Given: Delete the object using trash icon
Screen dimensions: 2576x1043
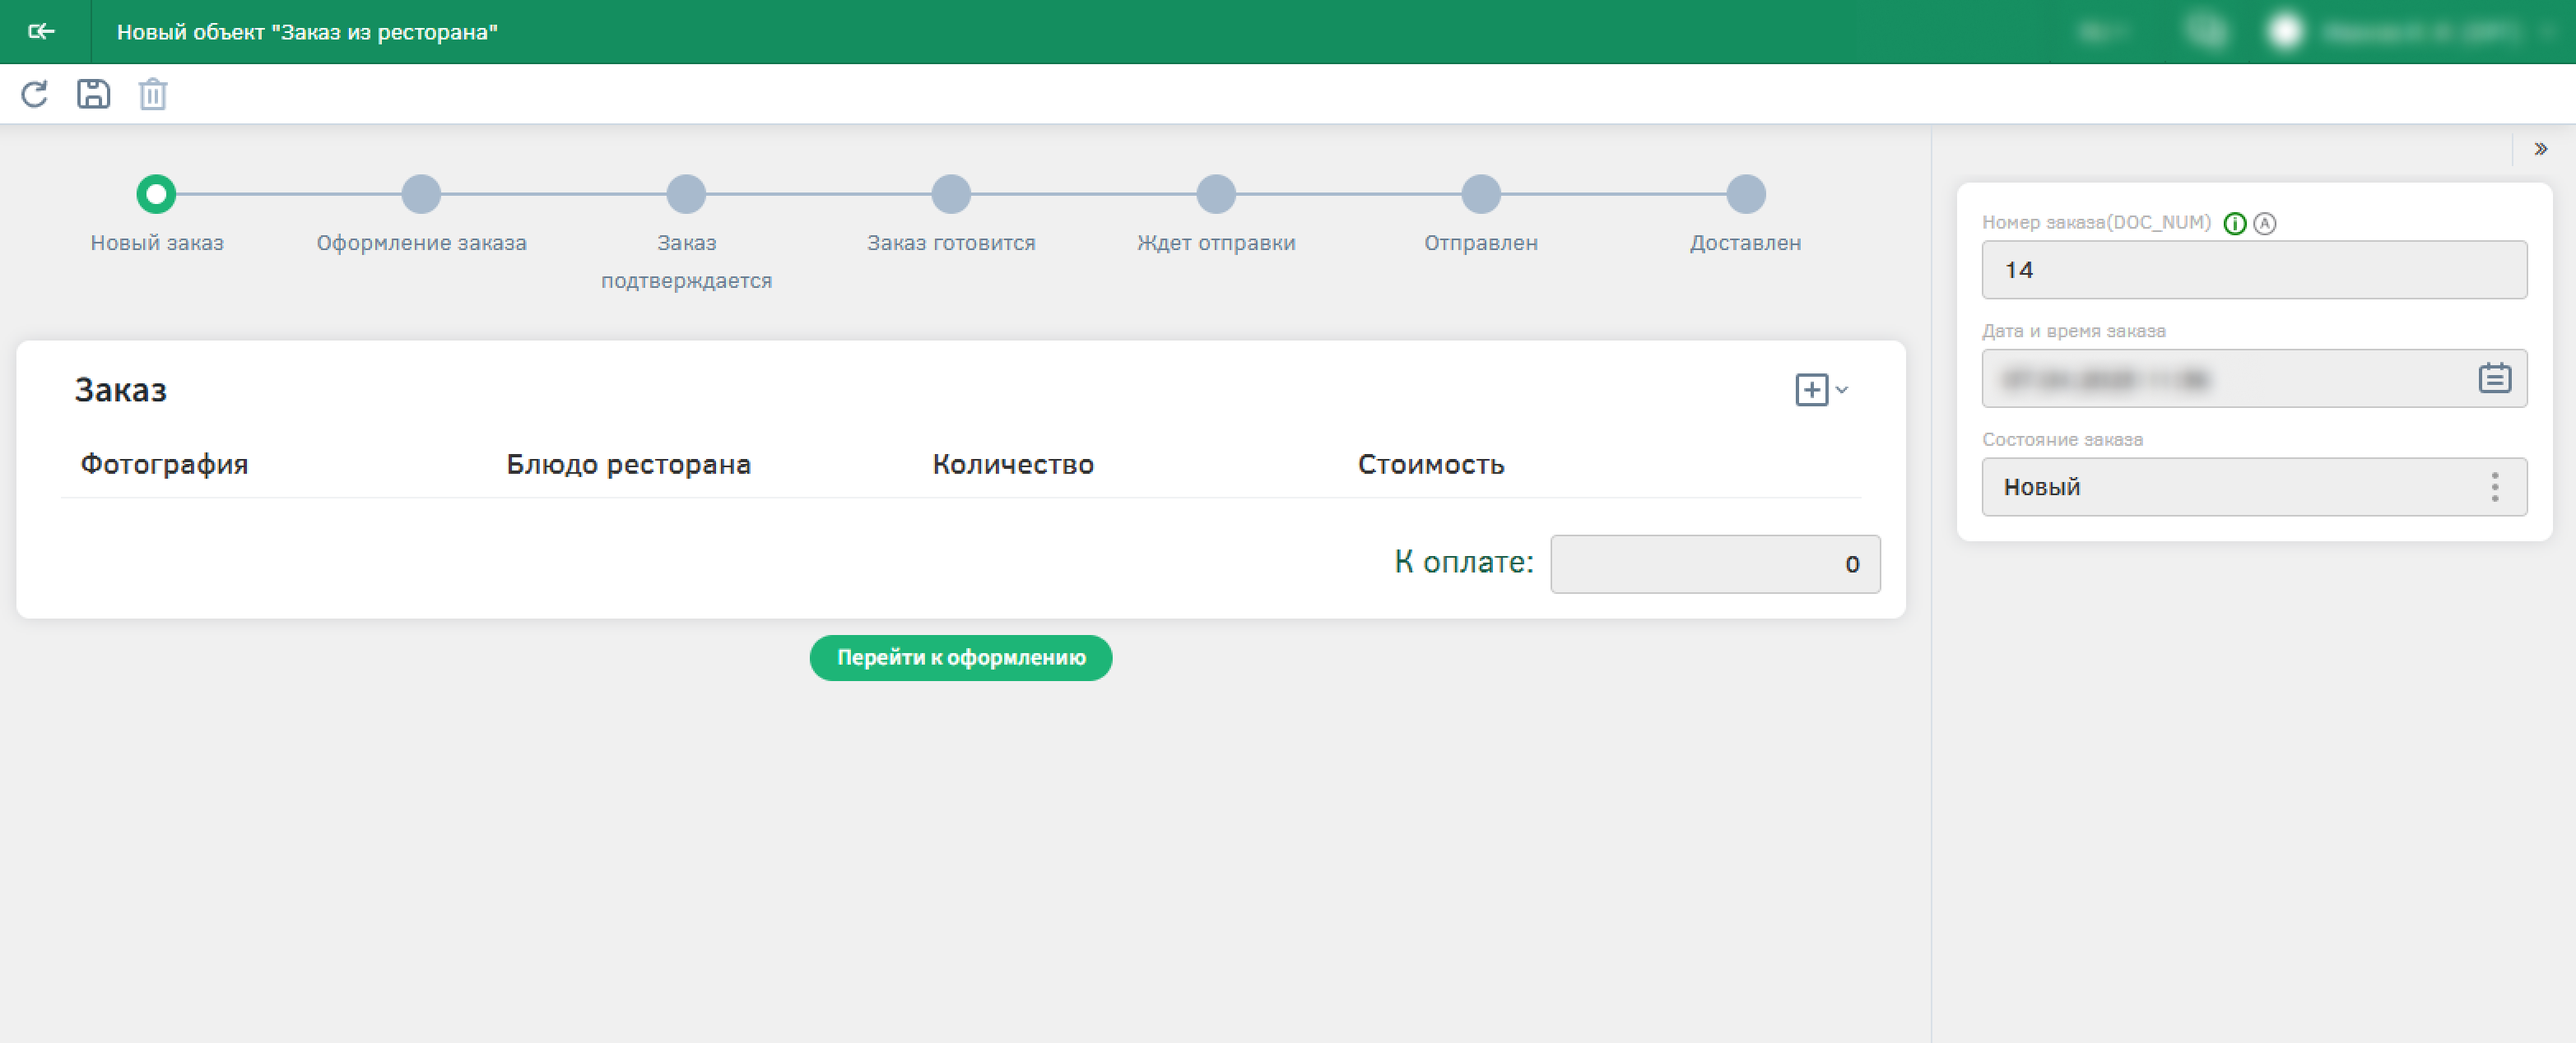Looking at the screenshot, I should pos(152,95).
